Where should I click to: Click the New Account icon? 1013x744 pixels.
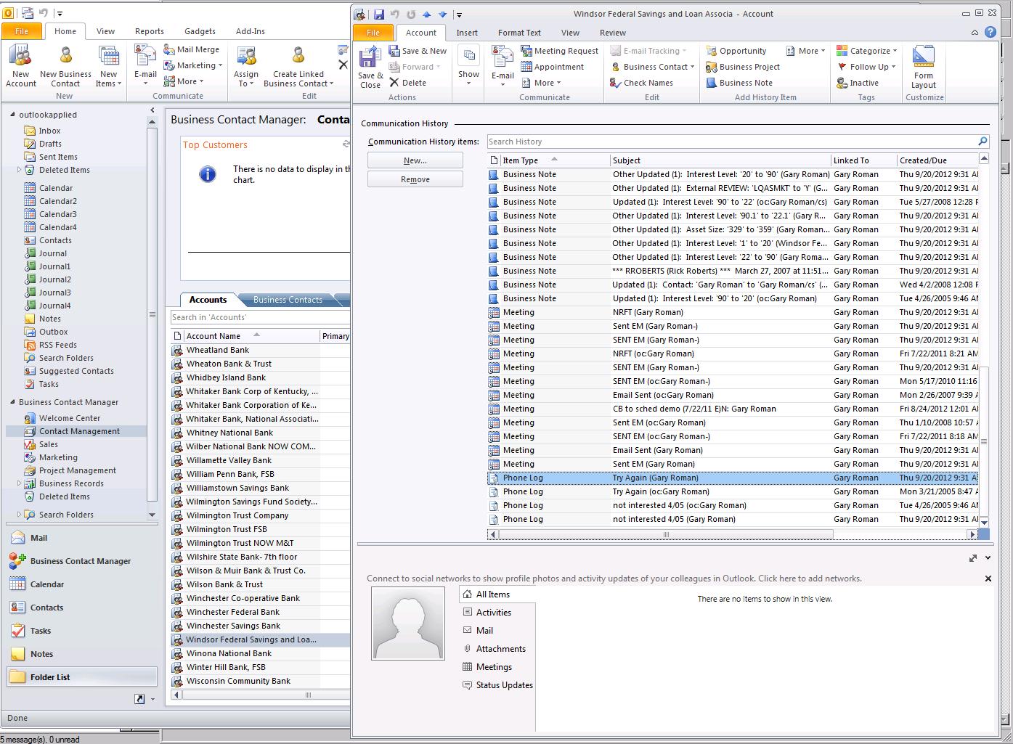click(21, 57)
